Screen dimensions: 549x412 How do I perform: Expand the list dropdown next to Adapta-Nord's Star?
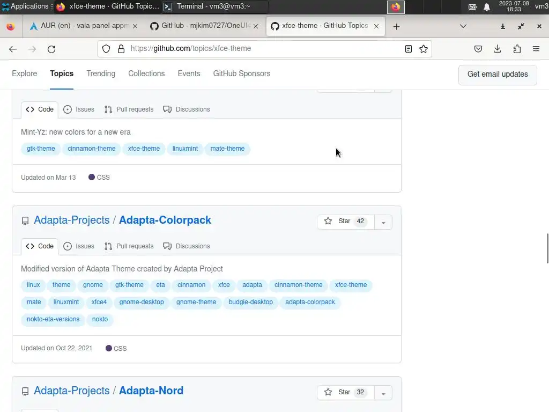pos(383,393)
